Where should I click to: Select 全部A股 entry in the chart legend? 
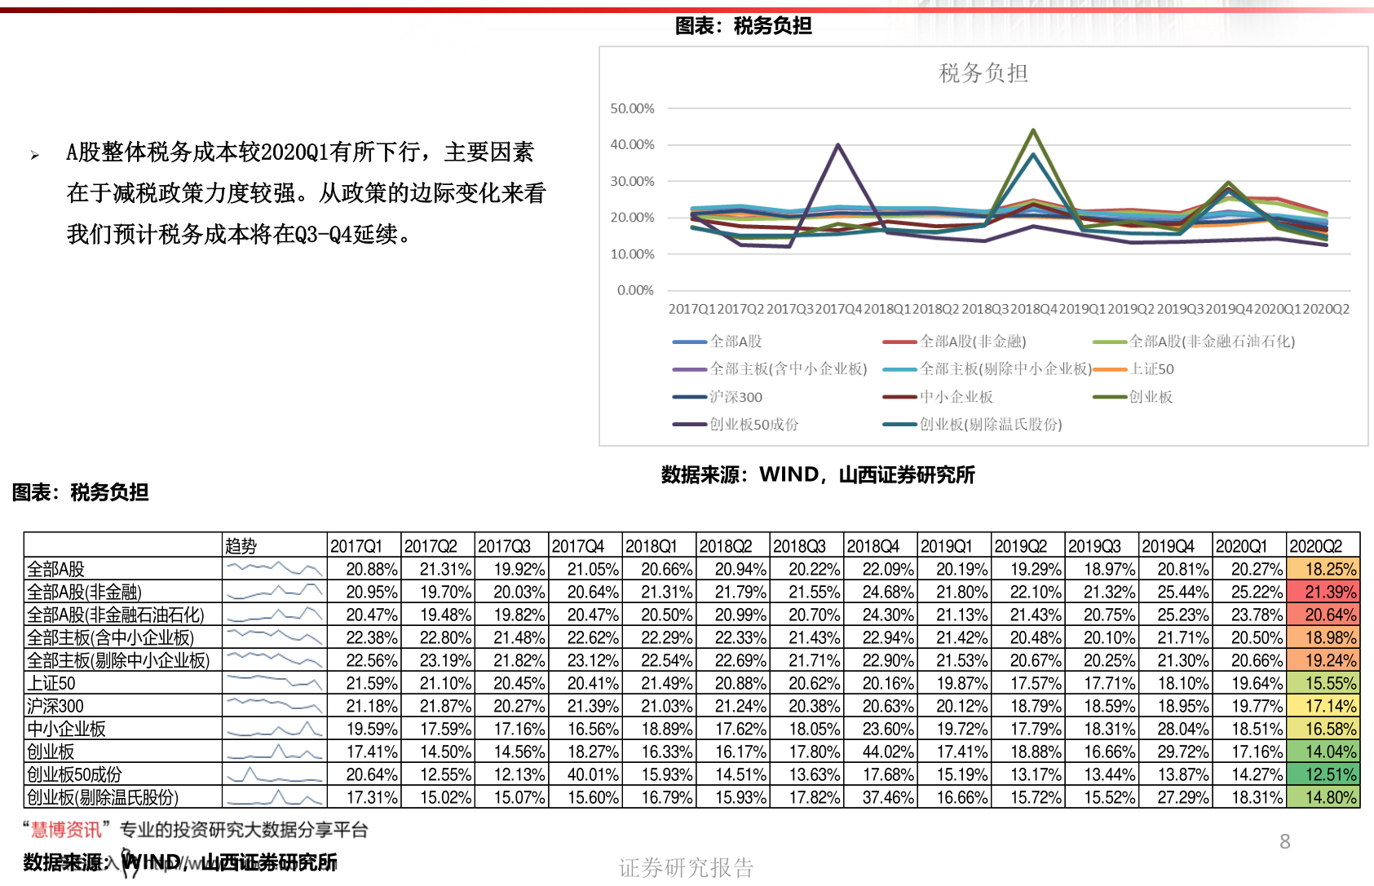click(717, 342)
